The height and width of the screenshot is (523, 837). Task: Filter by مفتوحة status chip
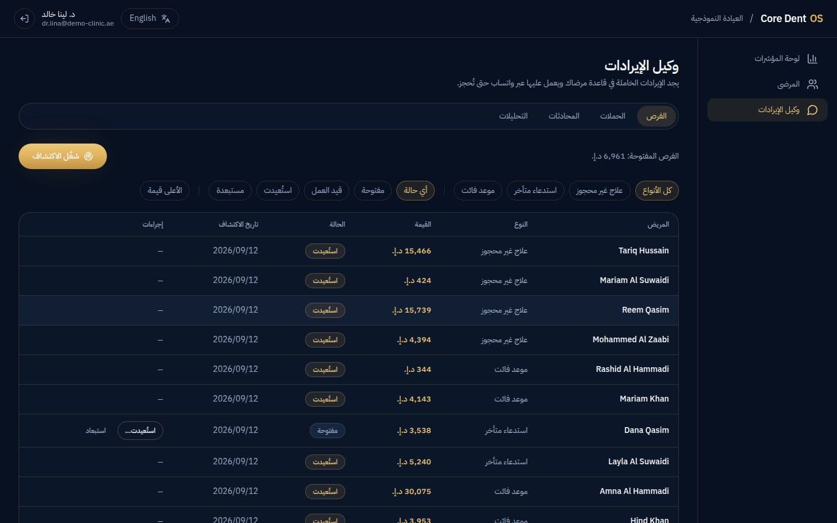pos(373,191)
